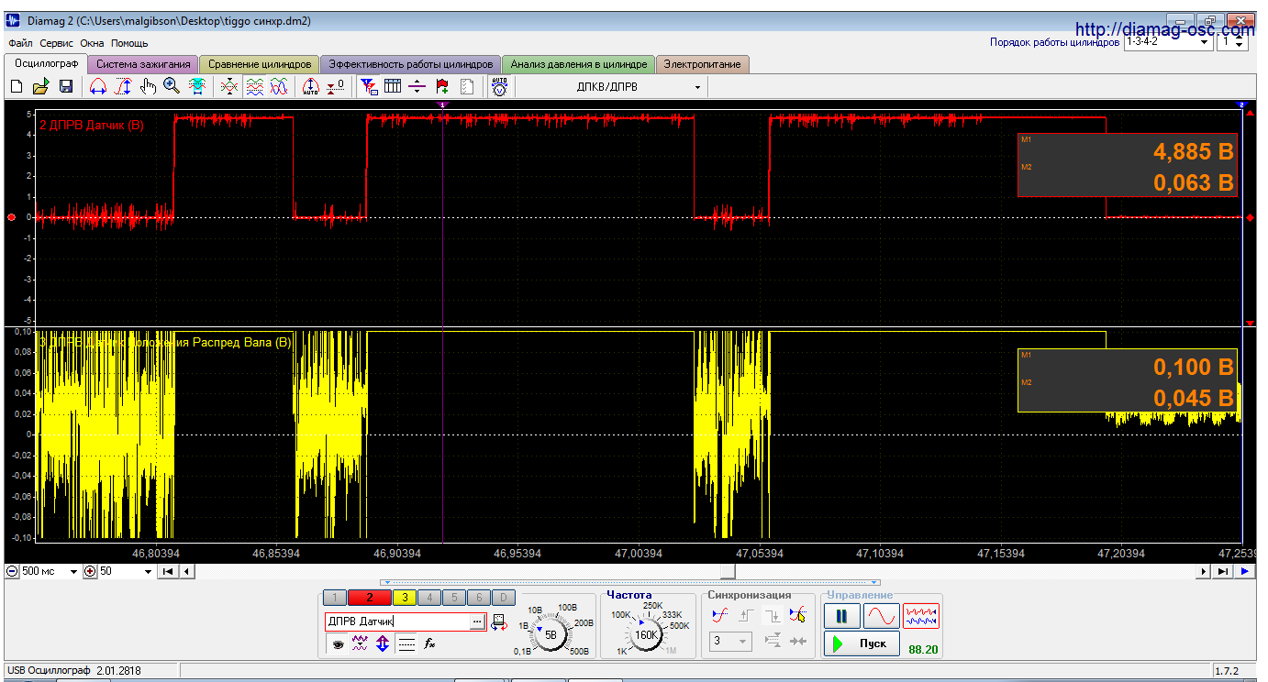The image size is (1268, 682).
Task: Adjust the 5В voltage range knob
Action: (x=551, y=633)
